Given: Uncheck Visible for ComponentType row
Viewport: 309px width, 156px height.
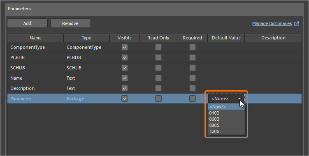Looking at the screenshot, I should (125, 47).
